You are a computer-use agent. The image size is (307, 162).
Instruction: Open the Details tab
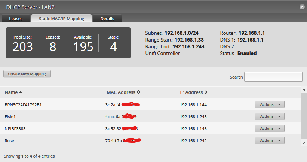107,18
